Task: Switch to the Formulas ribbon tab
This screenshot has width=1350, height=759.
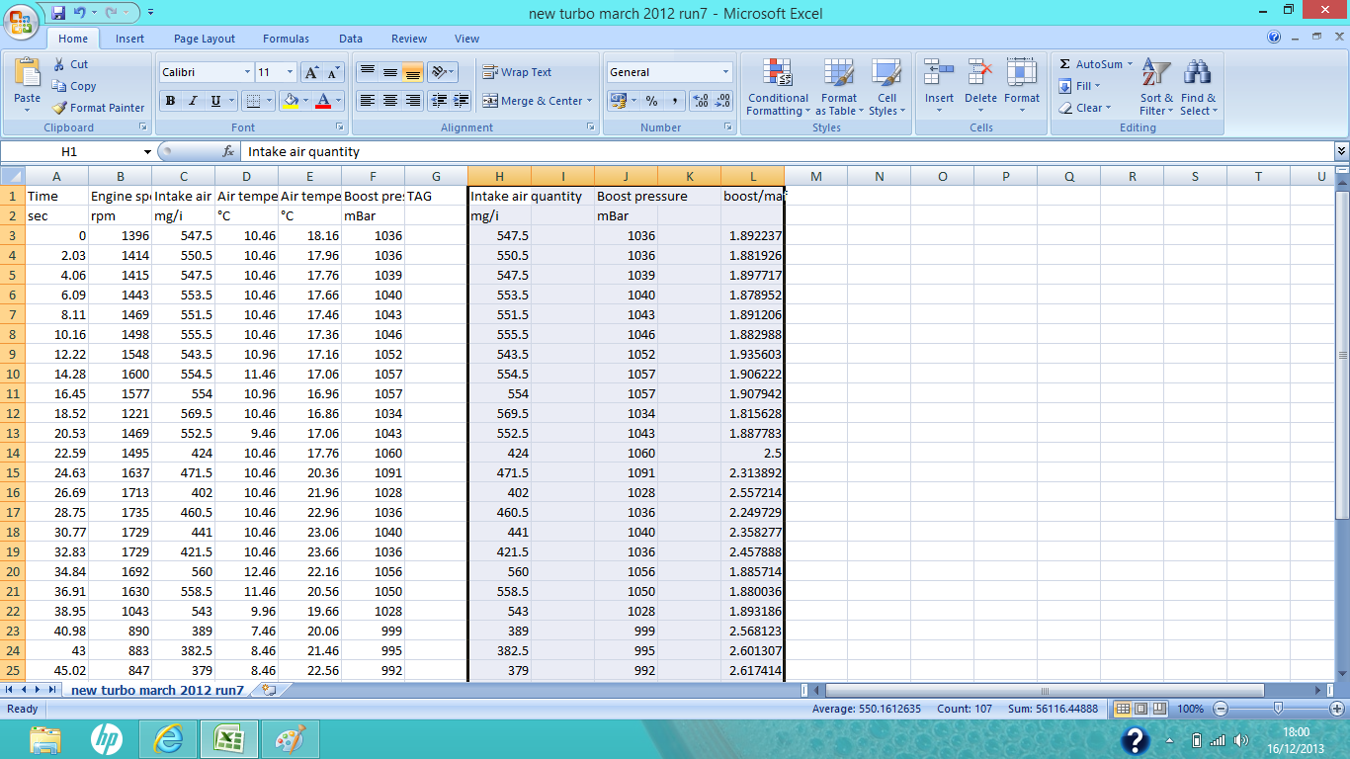Action: coord(286,39)
